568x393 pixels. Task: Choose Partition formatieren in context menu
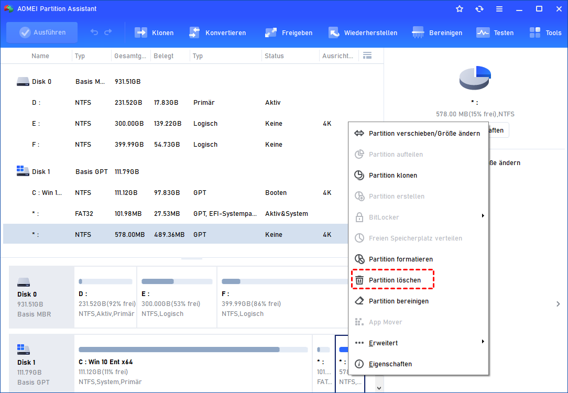click(x=418, y=259)
